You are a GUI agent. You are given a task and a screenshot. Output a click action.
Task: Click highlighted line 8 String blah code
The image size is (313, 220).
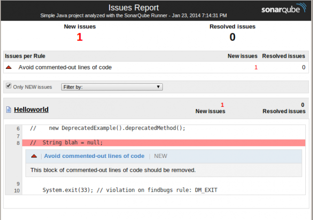click(x=72, y=143)
